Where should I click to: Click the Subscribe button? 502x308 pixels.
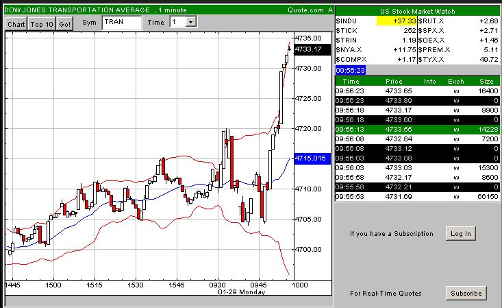click(x=466, y=293)
